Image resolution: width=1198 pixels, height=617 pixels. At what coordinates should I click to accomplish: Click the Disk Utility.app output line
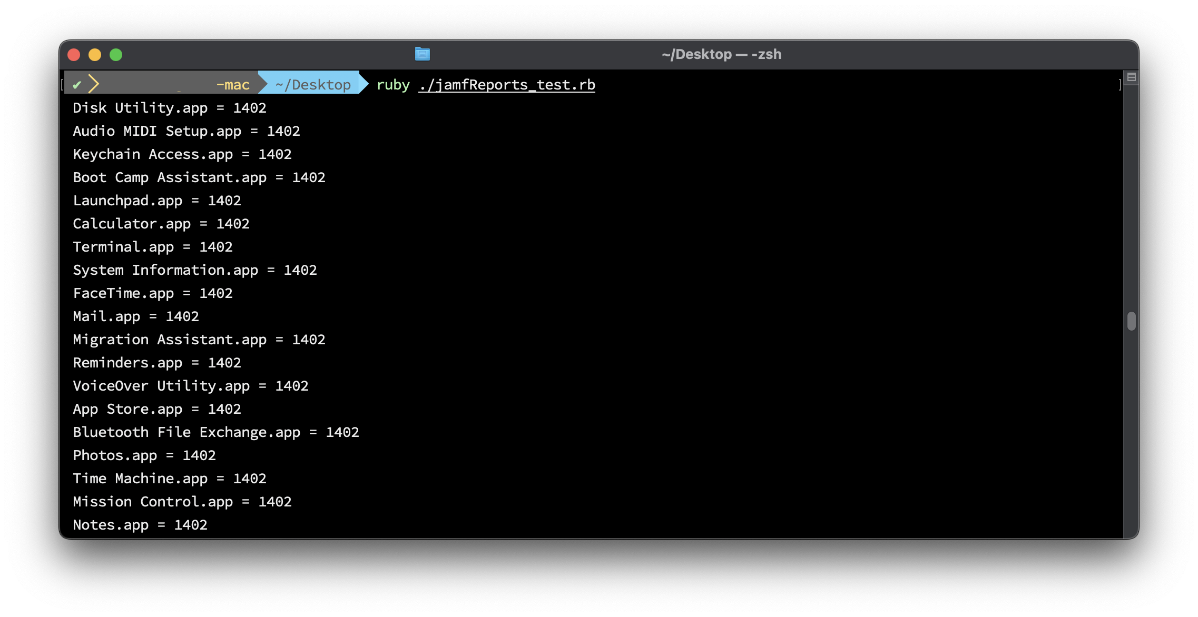tap(169, 108)
